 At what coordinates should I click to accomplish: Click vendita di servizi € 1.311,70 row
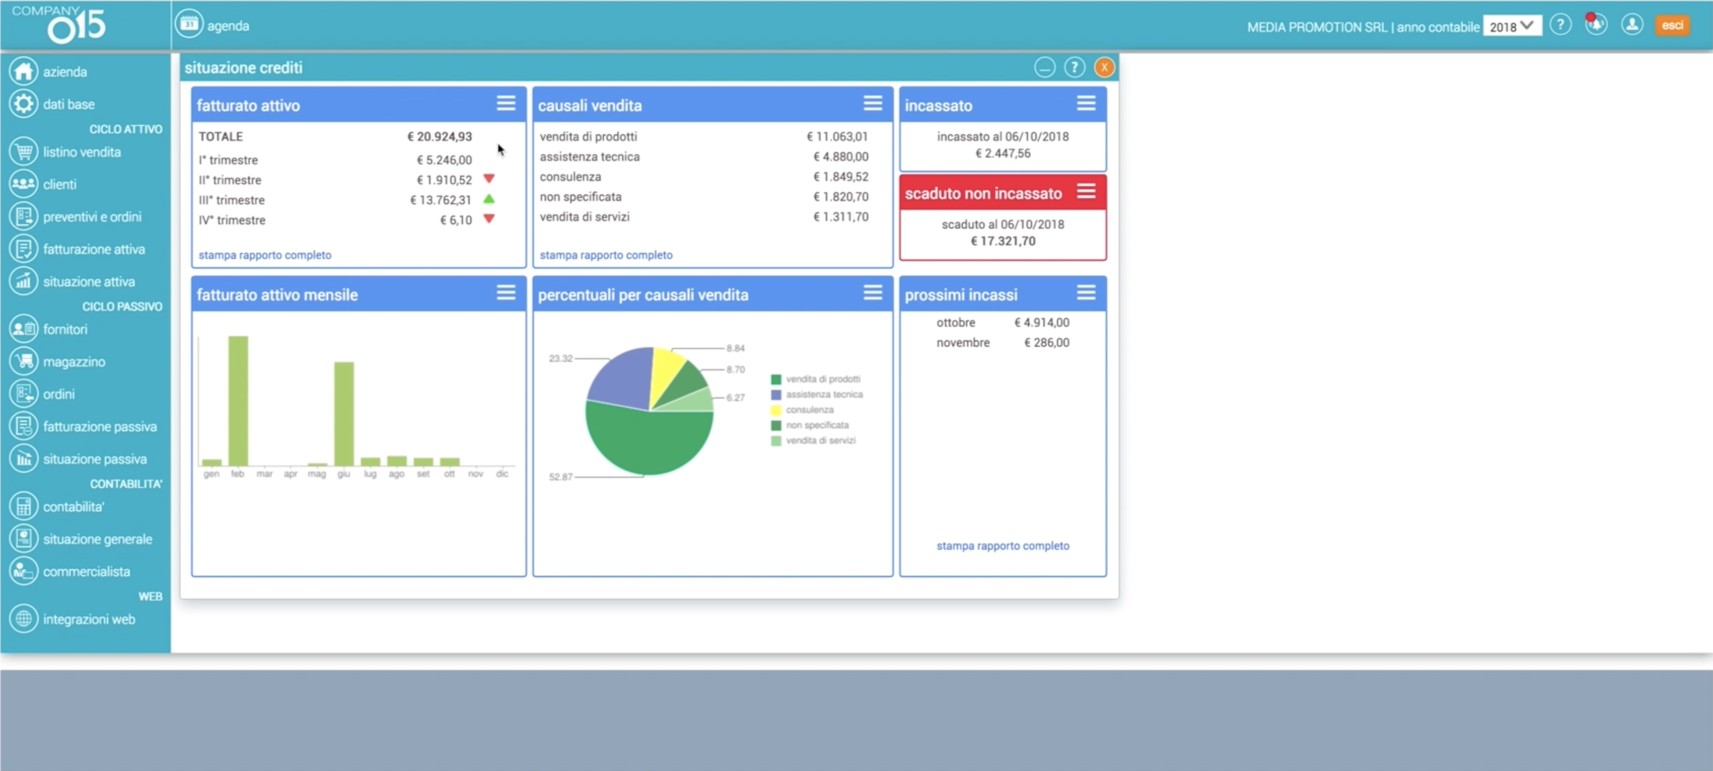[703, 216]
